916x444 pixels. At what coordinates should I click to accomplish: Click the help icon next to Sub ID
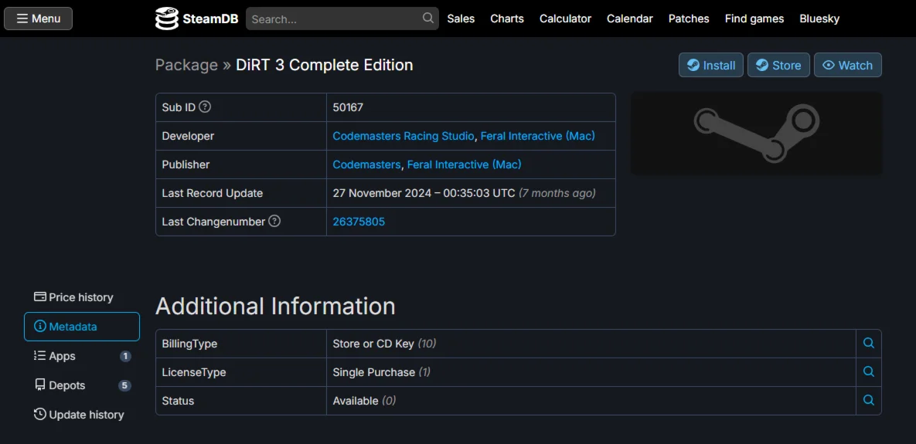click(x=205, y=107)
